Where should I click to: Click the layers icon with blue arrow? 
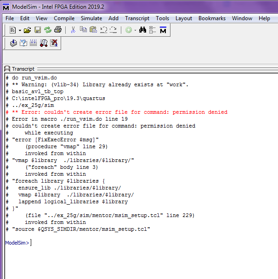coord(13,43)
